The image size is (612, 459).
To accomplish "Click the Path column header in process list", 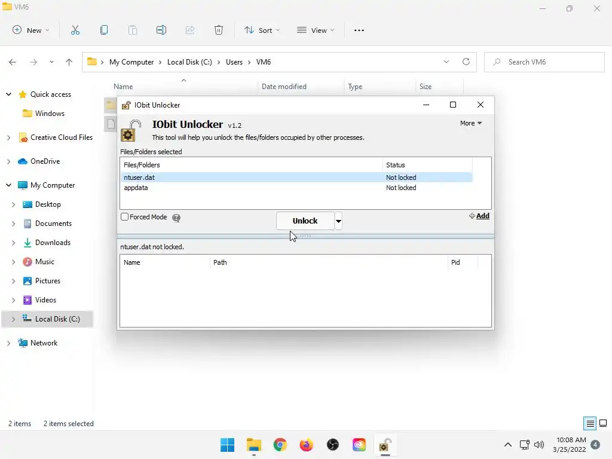I will coord(329,262).
